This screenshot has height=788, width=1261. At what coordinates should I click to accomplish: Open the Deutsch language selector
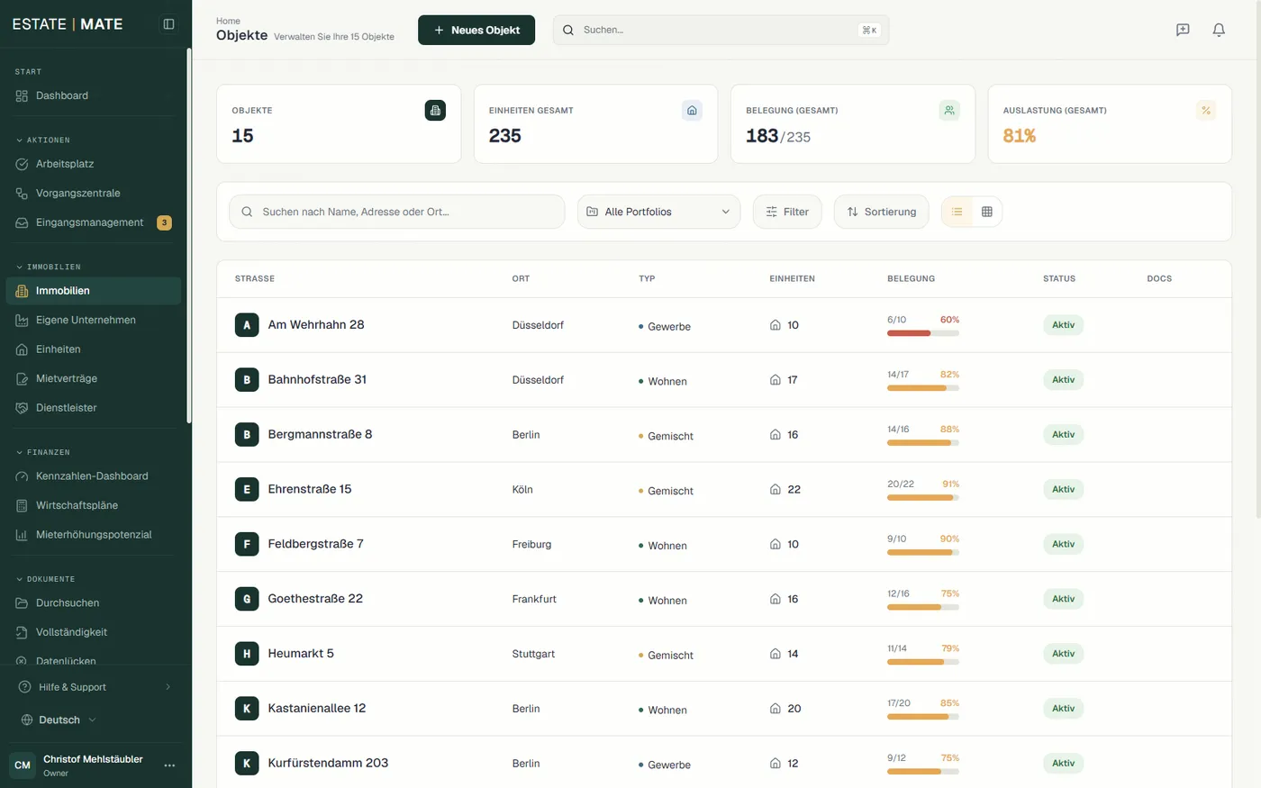tap(59, 720)
